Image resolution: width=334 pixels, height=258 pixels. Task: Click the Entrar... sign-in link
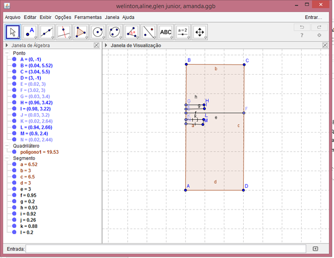click(313, 17)
